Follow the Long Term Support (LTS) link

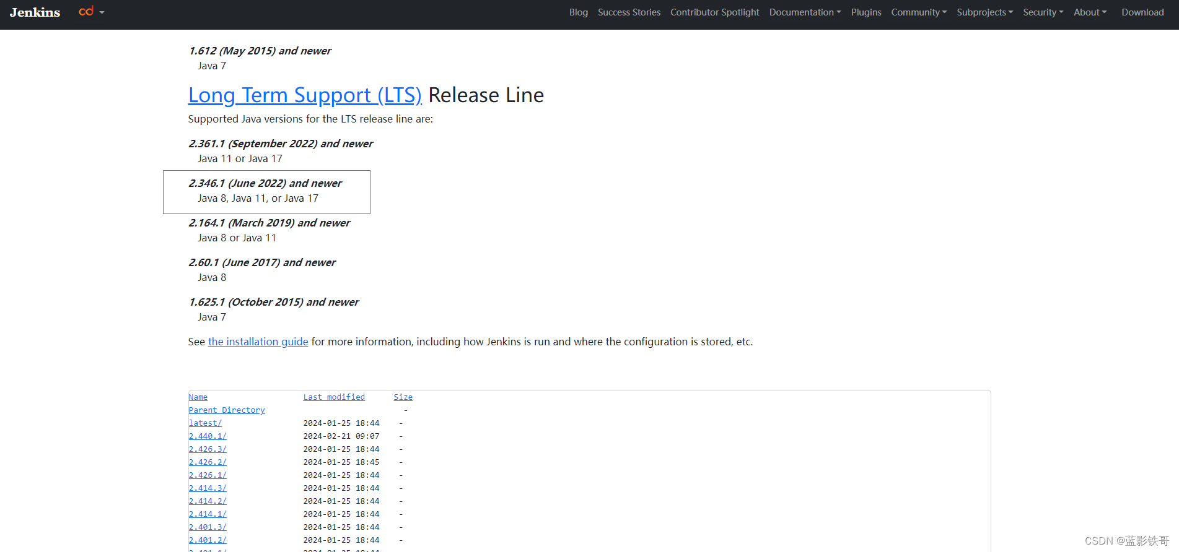305,95
